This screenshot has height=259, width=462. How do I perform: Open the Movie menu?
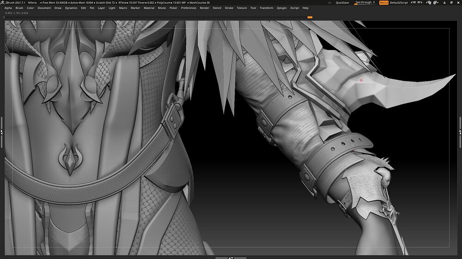pyautogui.click(x=162, y=8)
